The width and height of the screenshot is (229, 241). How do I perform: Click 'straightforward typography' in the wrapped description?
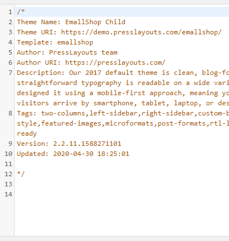pos(69,83)
